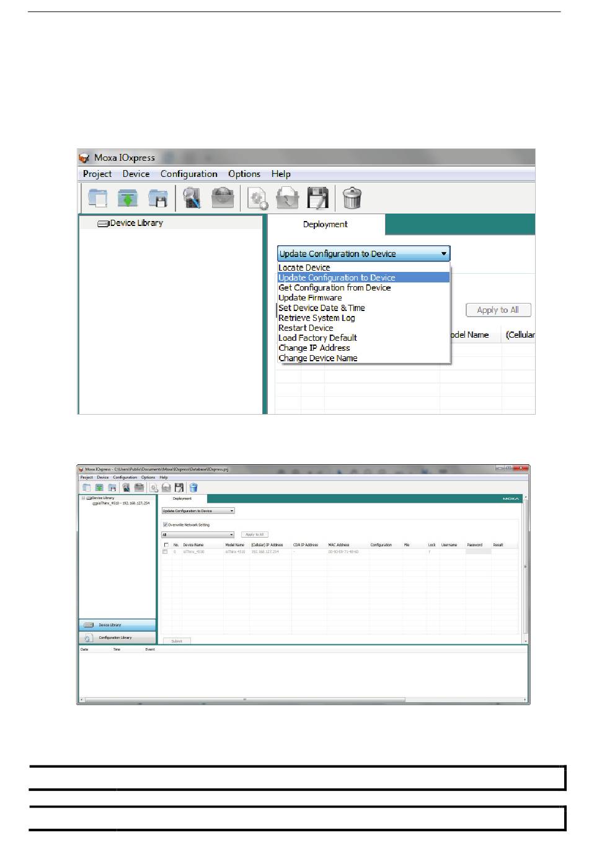Open the Project menu in enlarged menu bar
Viewport: 589px width, 861px height.
97,174
